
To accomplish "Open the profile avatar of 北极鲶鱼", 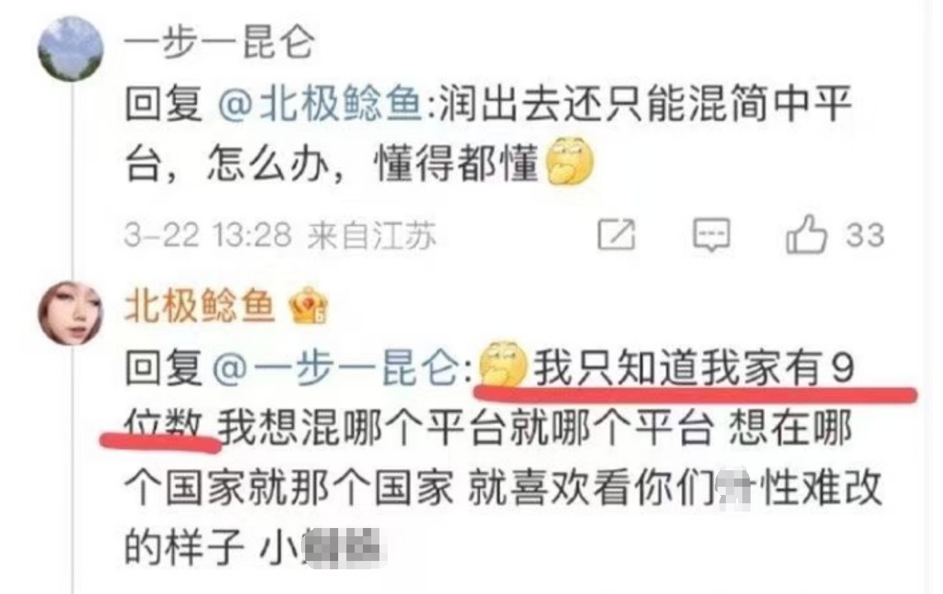I will point(71,313).
